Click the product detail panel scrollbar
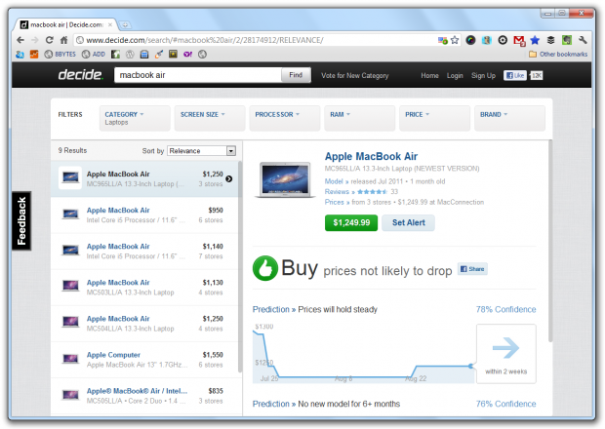Image resolution: width=605 pixels, height=429 pixels. 550,241
